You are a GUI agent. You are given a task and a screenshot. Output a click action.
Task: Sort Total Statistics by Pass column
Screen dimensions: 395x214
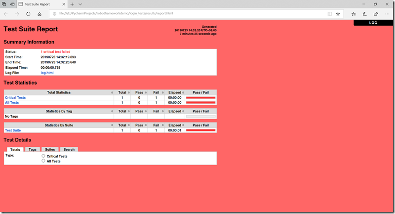tap(139, 92)
